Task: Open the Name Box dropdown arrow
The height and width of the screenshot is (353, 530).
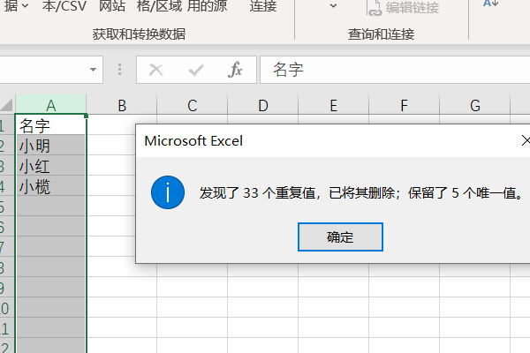Action: pos(93,70)
